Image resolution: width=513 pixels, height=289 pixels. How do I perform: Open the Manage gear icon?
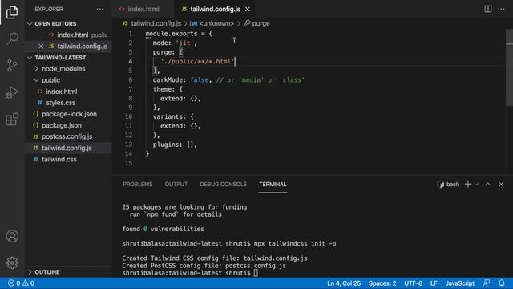coord(12,263)
